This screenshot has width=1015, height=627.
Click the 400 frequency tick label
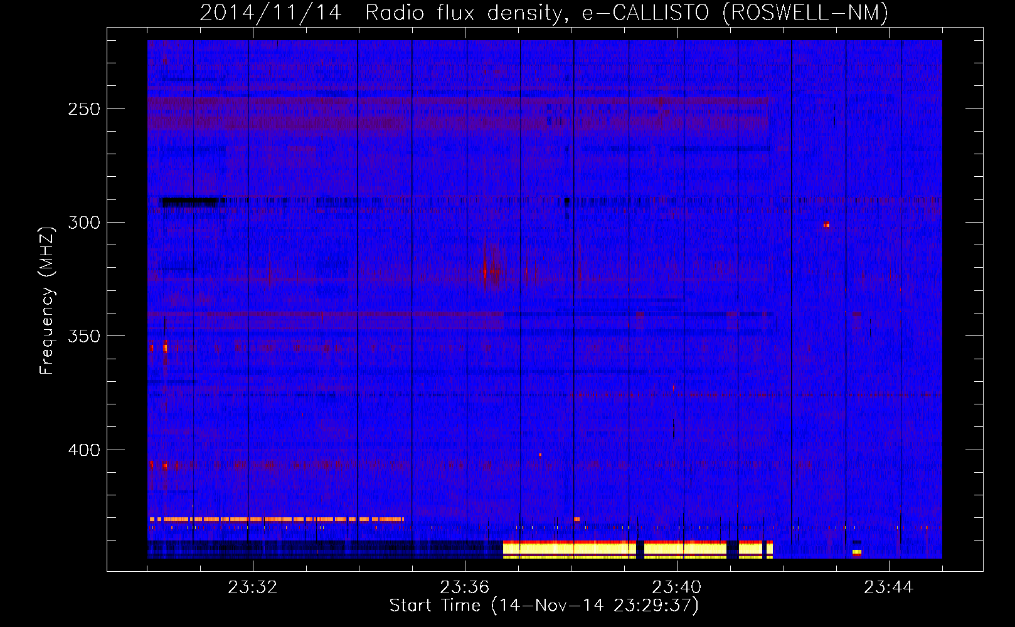pyautogui.click(x=84, y=450)
